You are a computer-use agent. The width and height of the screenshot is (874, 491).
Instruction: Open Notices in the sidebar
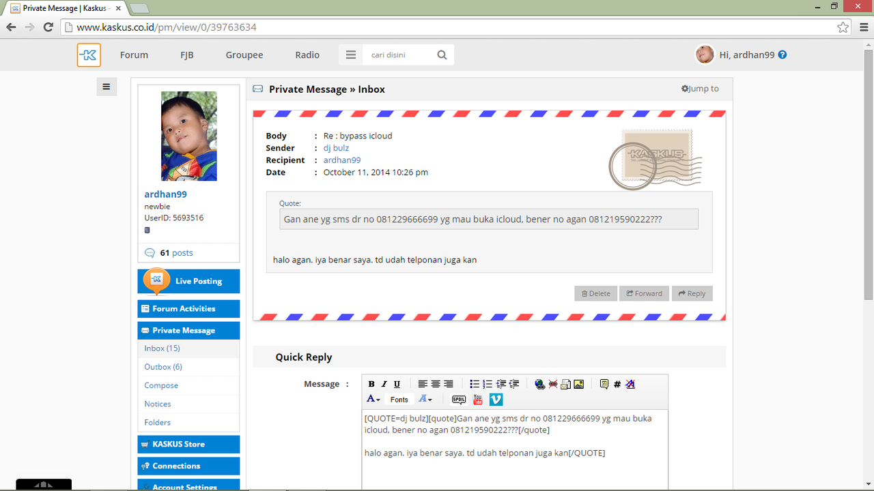pyautogui.click(x=188, y=404)
